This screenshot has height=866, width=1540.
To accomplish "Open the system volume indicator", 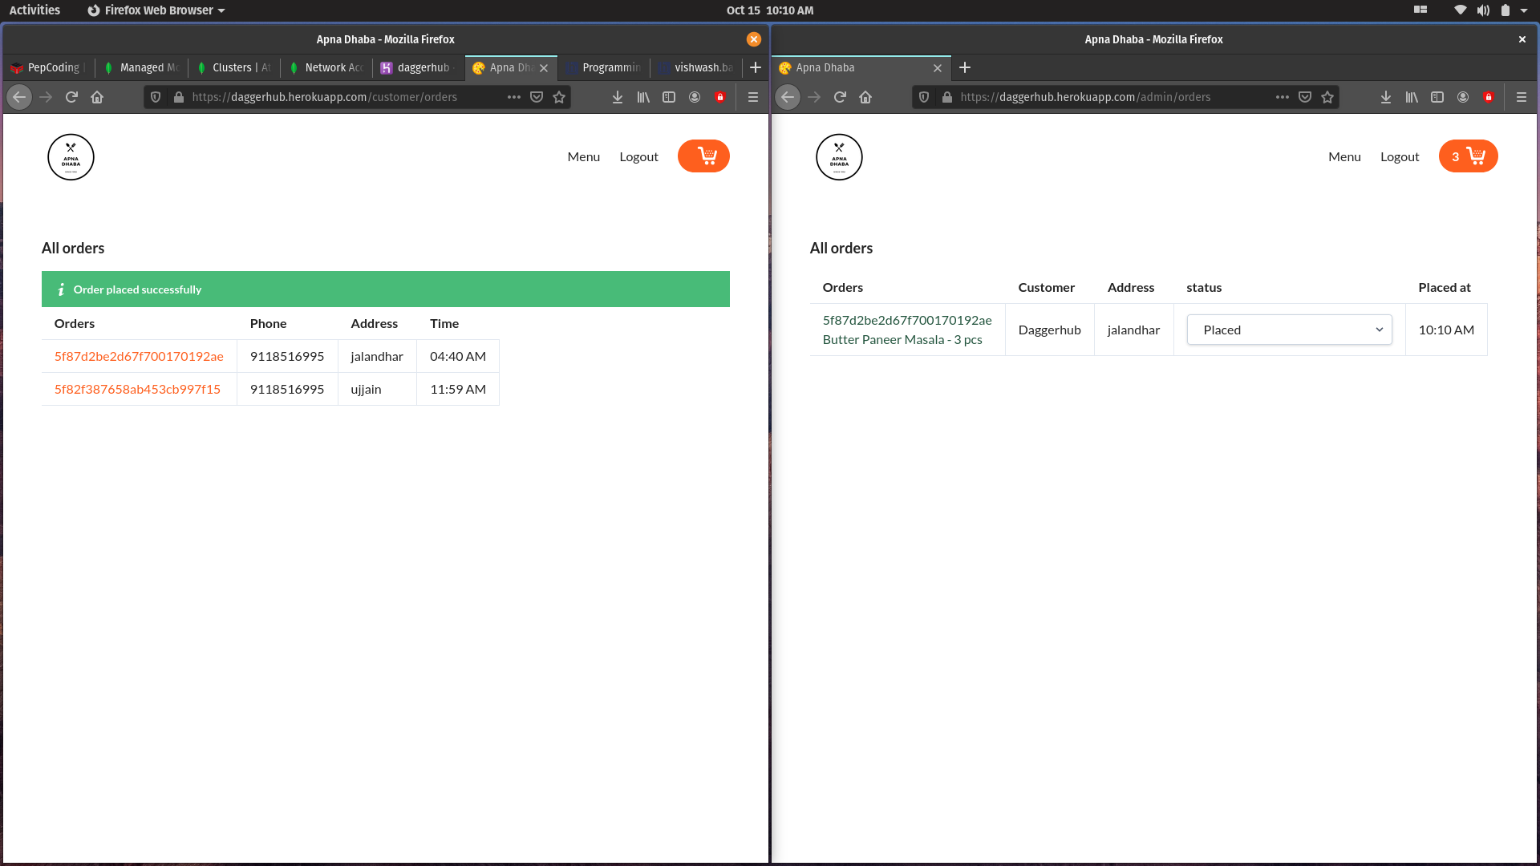I will (1483, 10).
